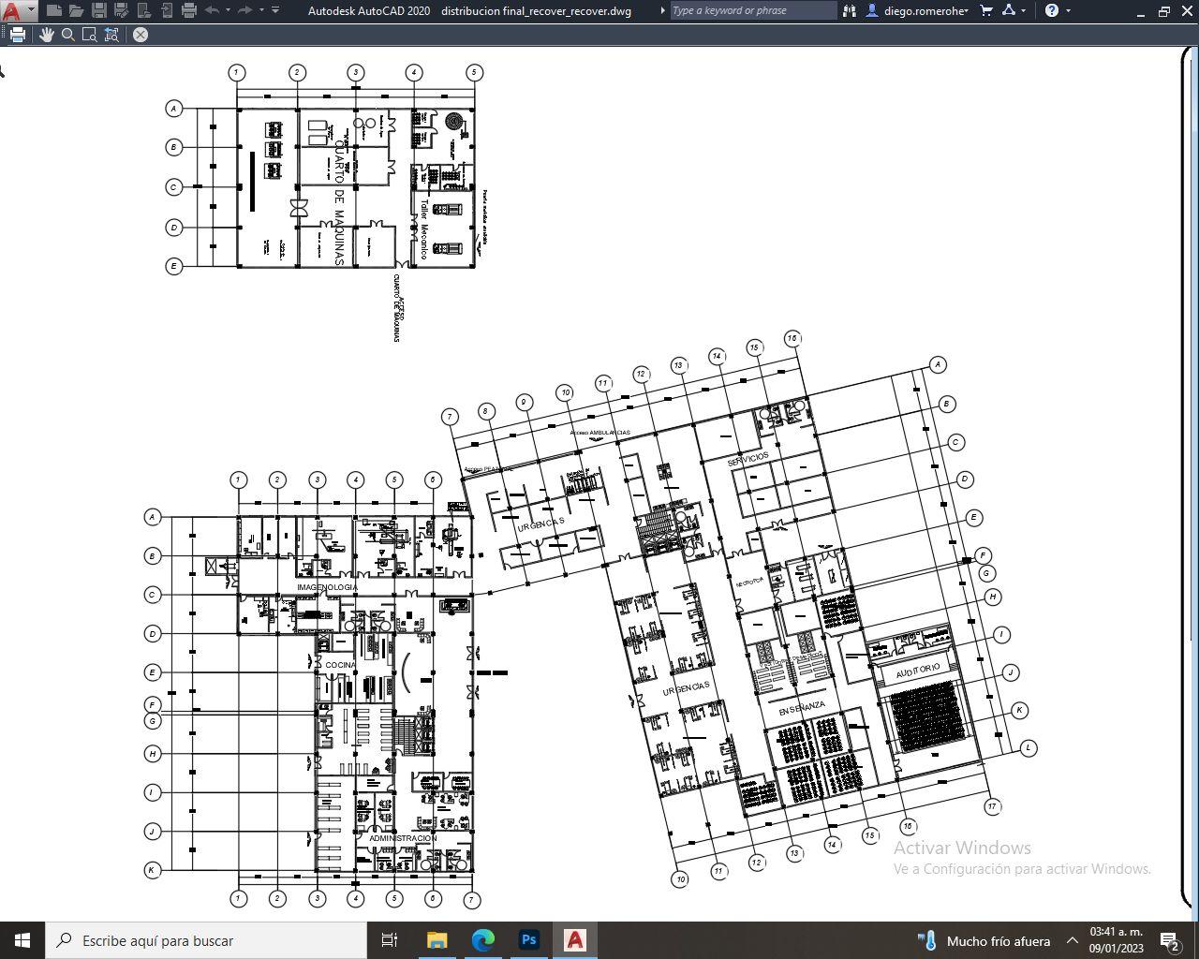The height and width of the screenshot is (959, 1199).
Task: Click the IMAGENOLOGIA room label
Action: (x=327, y=587)
